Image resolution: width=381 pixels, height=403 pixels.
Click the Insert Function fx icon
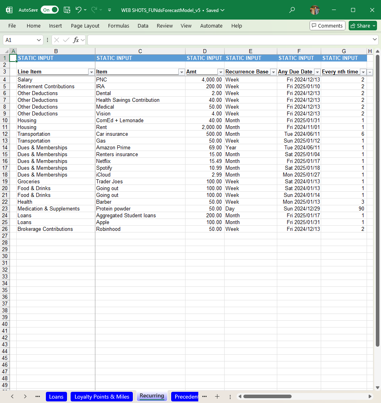pyautogui.click(x=76, y=40)
